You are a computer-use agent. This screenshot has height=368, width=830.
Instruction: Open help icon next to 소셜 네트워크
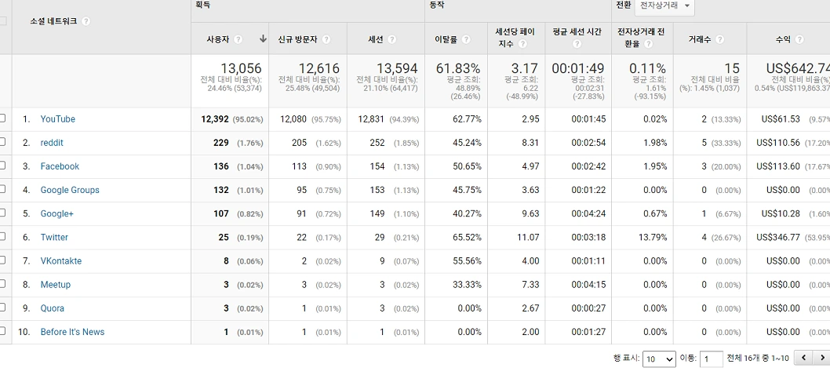[86, 22]
